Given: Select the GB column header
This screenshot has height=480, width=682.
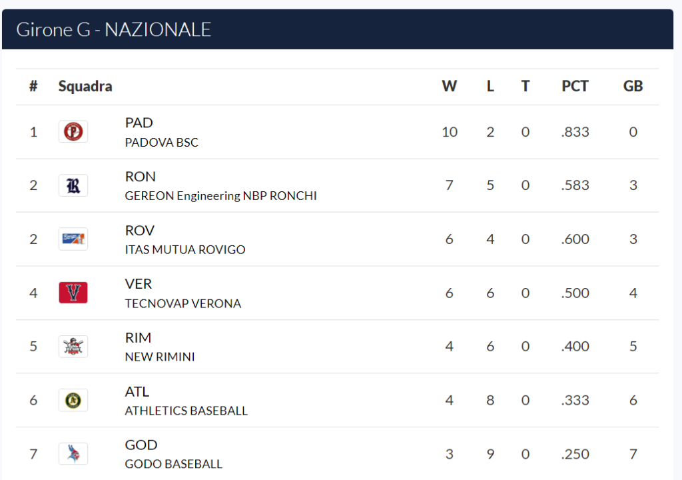Looking at the screenshot, I should 633,86.
